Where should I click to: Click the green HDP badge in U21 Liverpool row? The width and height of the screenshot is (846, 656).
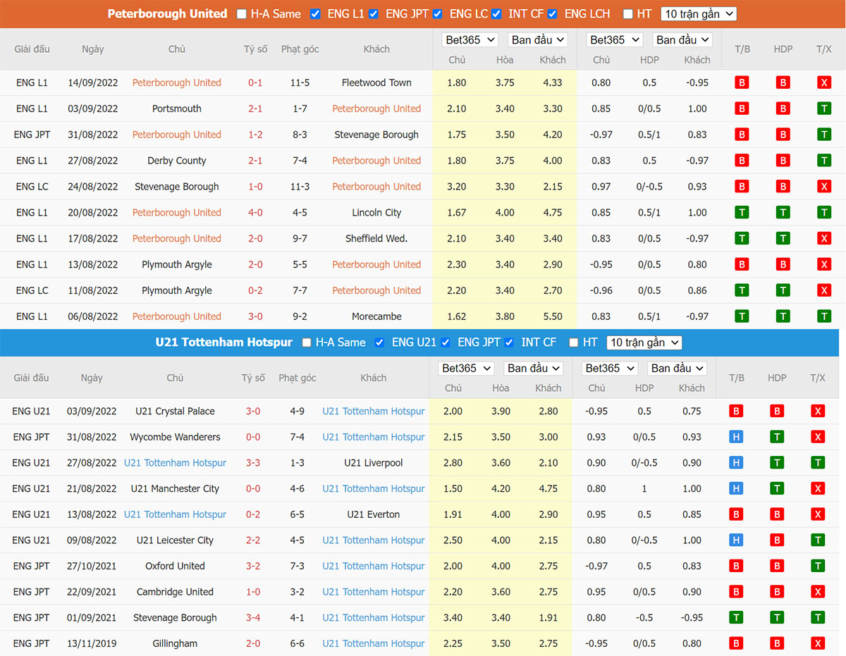click(777, 463)
